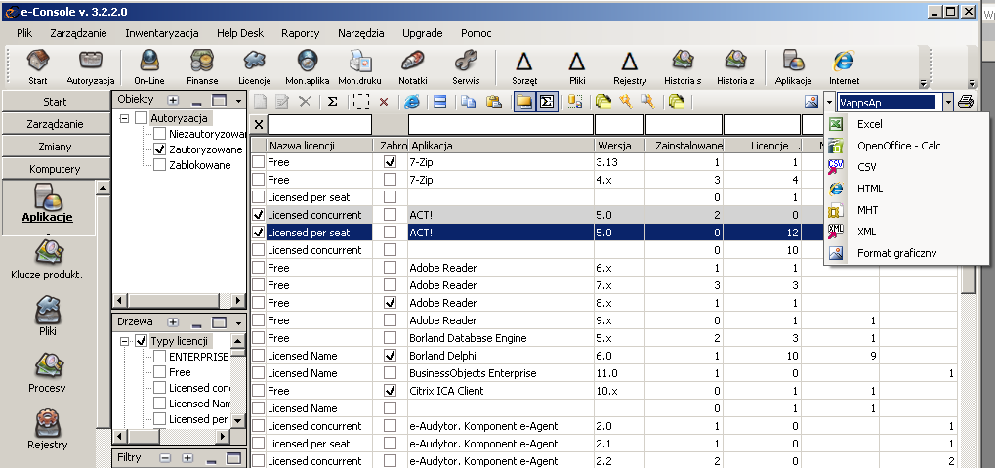Open the Inwentaryzacja menu
995x468 pixels.
click(x=162, y=33)
